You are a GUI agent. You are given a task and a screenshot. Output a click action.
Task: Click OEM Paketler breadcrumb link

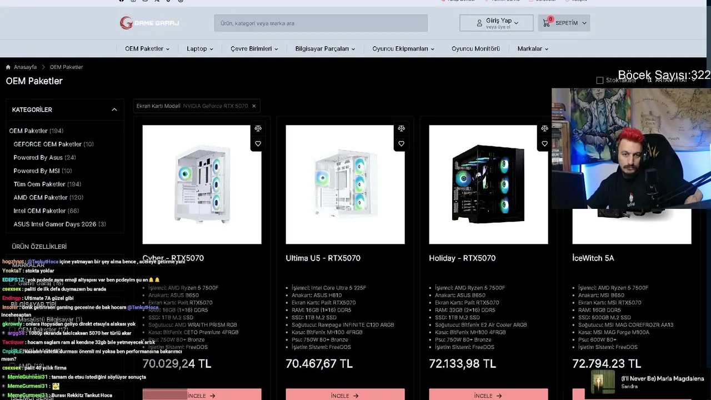coord(66,67)
